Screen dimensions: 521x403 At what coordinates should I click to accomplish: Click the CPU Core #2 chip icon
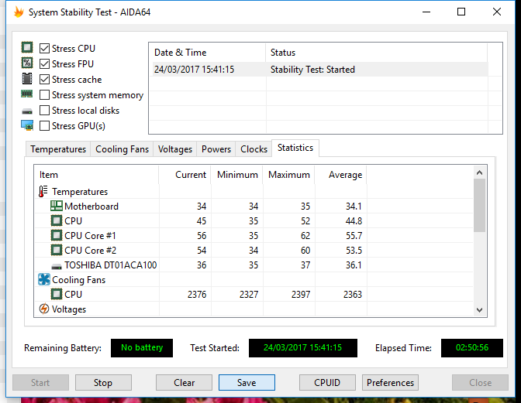57,250
